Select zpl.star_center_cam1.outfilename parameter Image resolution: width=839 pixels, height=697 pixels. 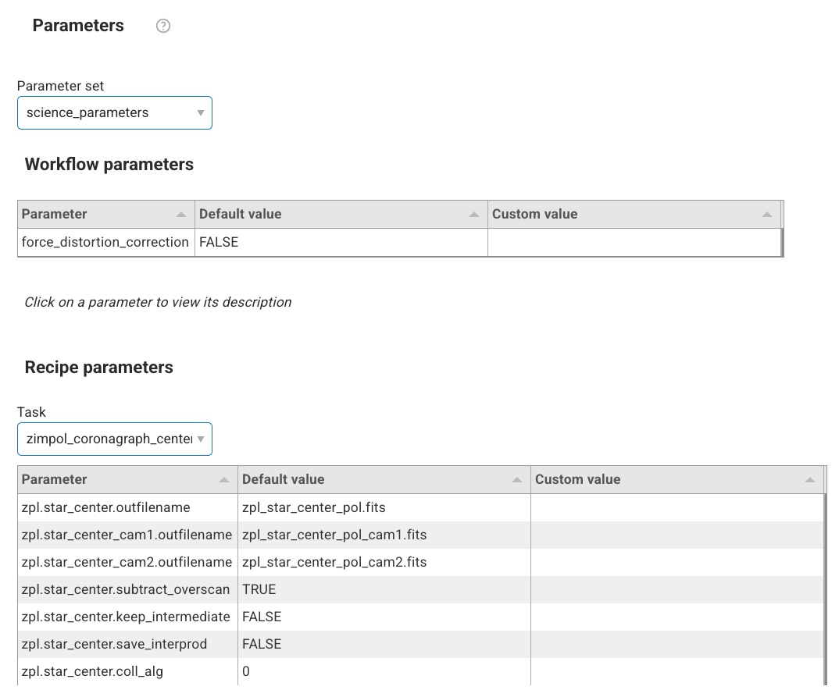click(x=127, y=535)
